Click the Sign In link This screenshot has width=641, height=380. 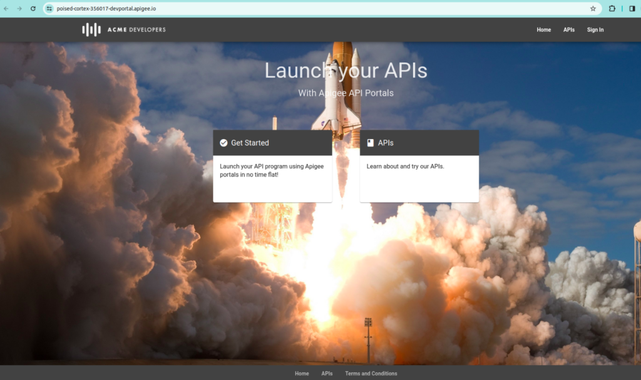coord(595,29)
